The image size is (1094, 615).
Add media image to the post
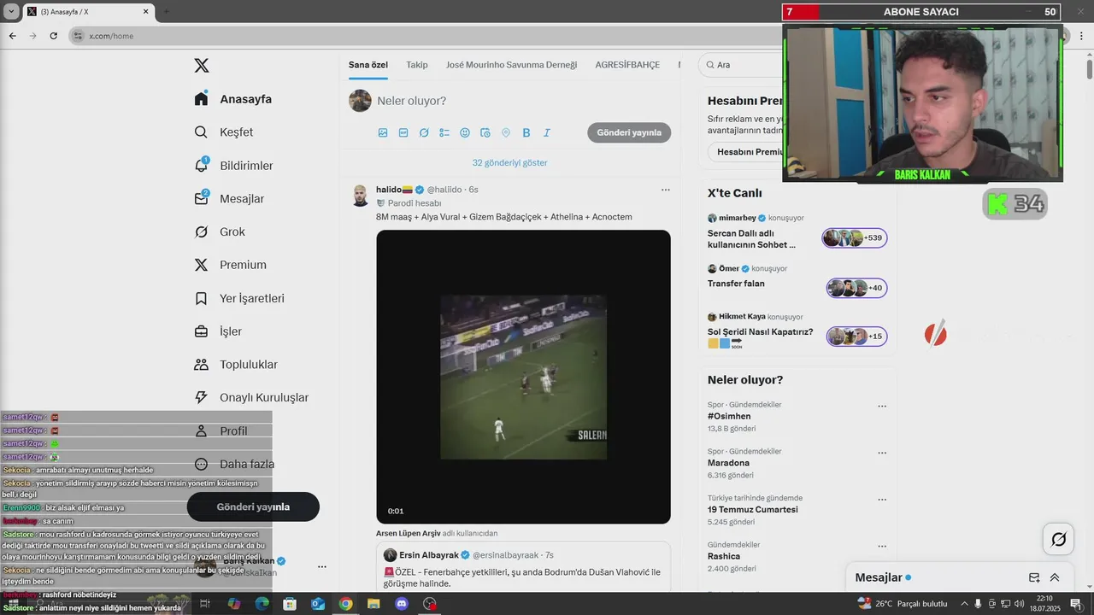pos(383,132)
